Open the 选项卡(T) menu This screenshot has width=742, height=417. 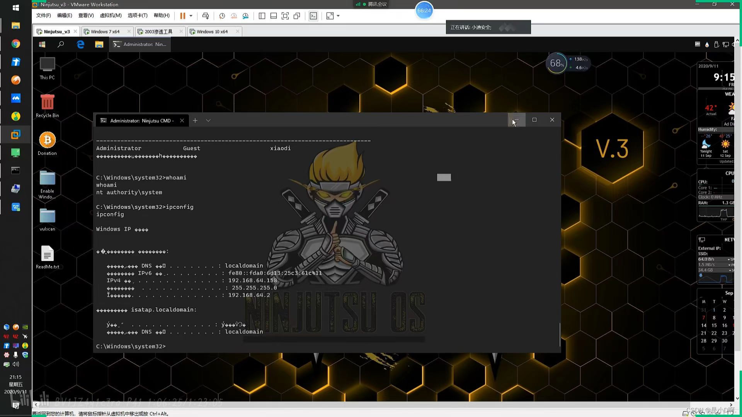[x=138, y=15]
